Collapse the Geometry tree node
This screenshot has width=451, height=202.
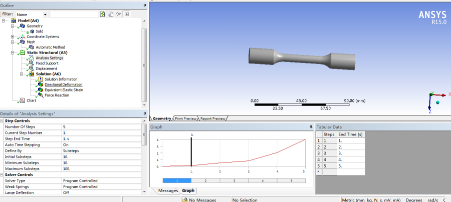13,26
